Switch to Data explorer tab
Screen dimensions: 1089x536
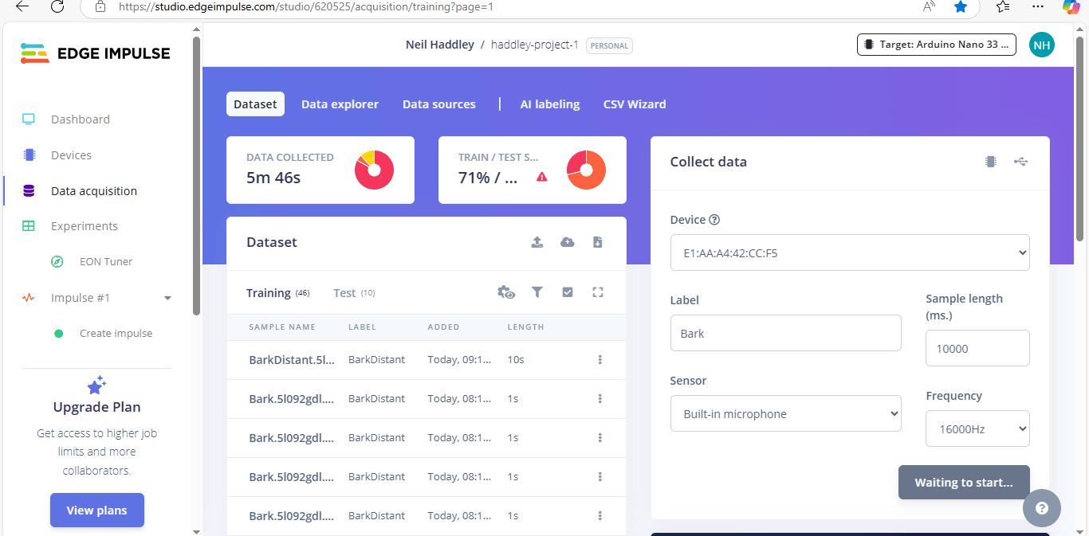click(340, 104)
